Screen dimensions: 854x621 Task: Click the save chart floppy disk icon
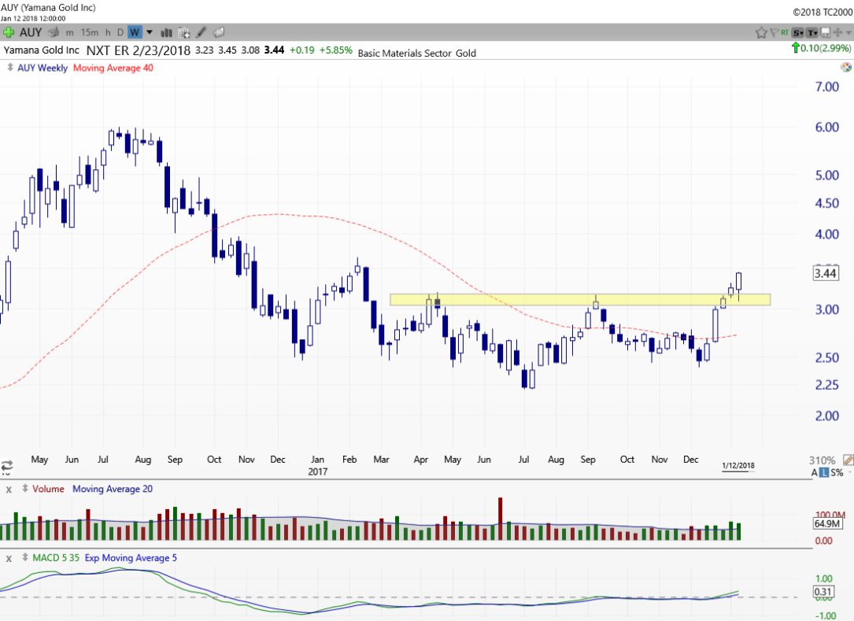(x=825, y=32)
